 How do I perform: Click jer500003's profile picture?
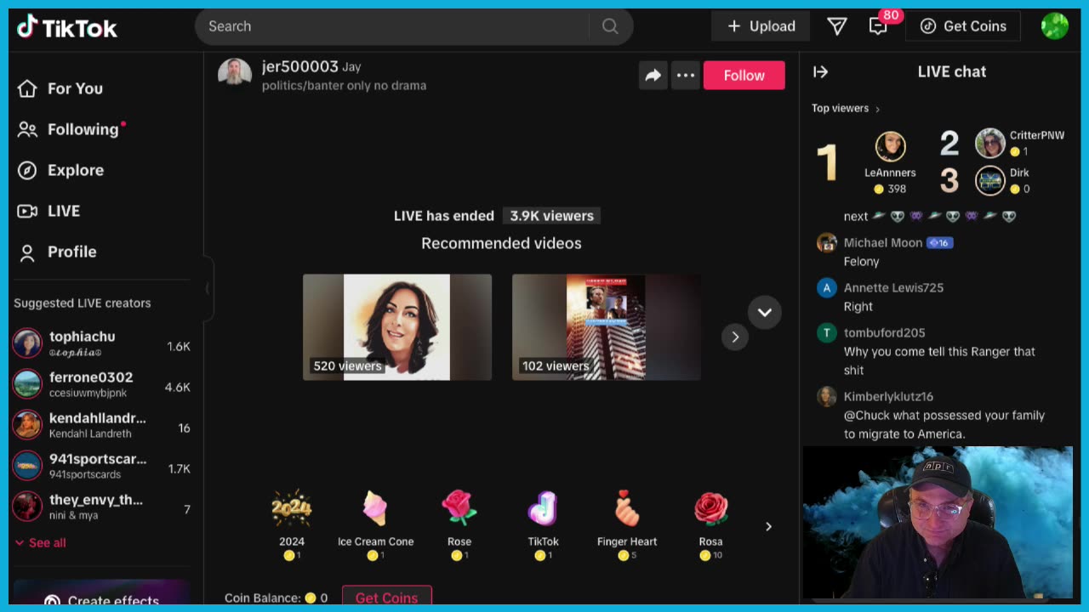(x=235, y=73)
